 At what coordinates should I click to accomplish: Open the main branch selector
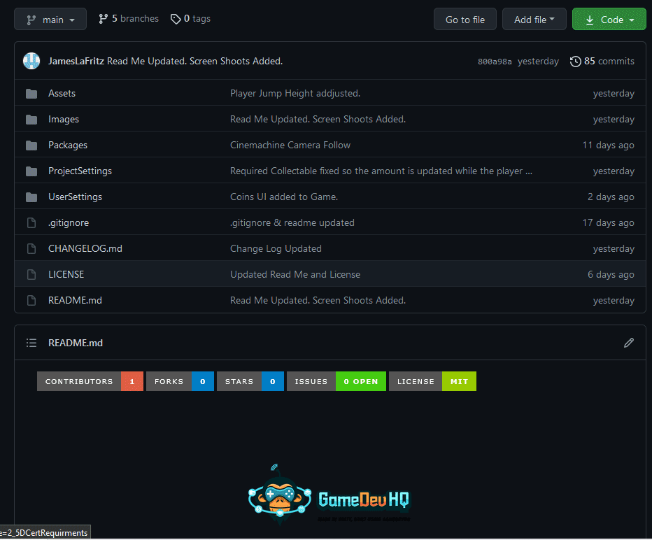50,19
